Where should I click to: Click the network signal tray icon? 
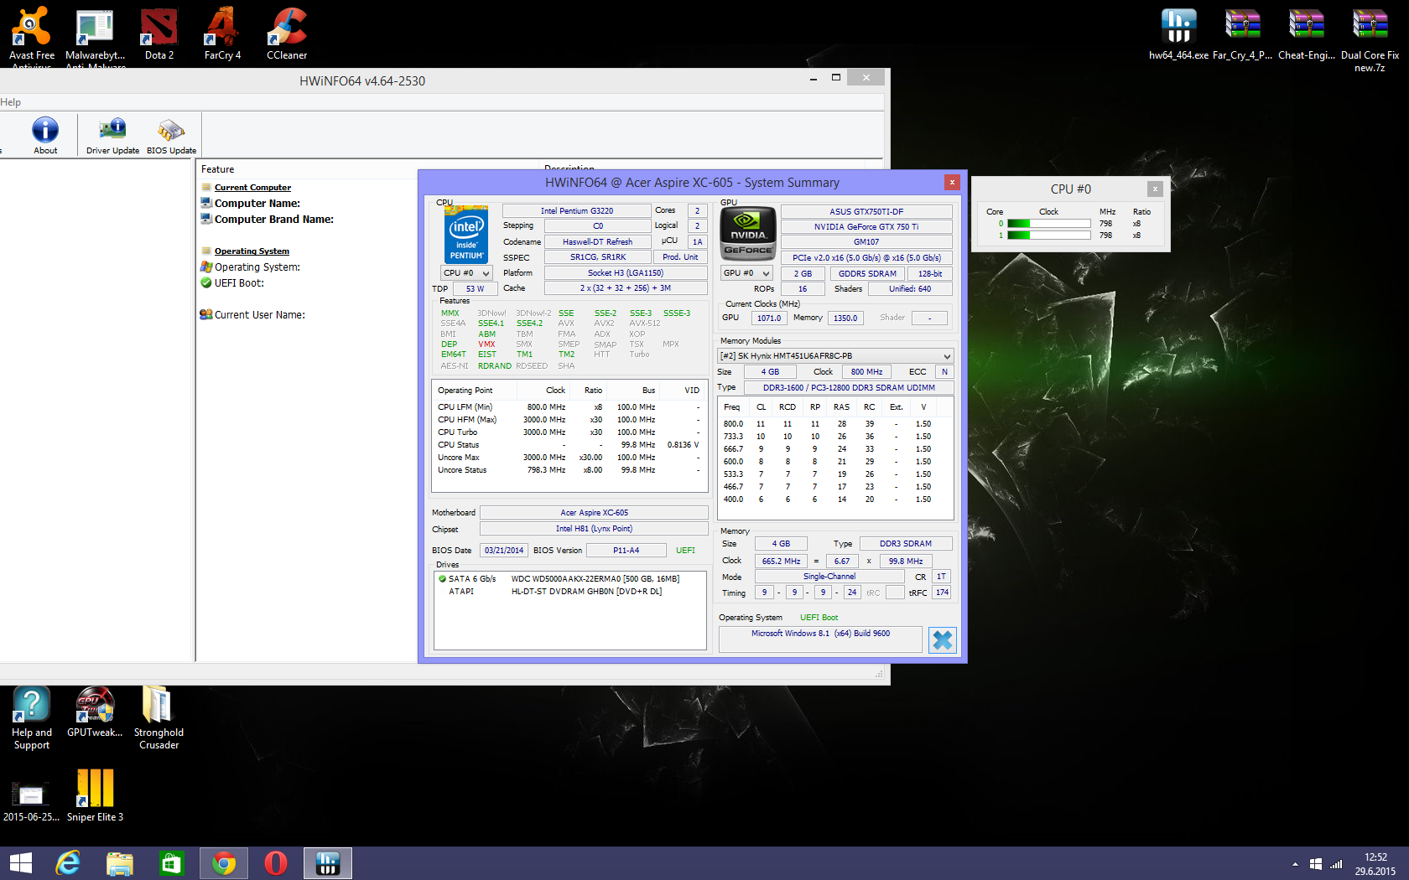pyautogui.click(x=1336, y=864)
